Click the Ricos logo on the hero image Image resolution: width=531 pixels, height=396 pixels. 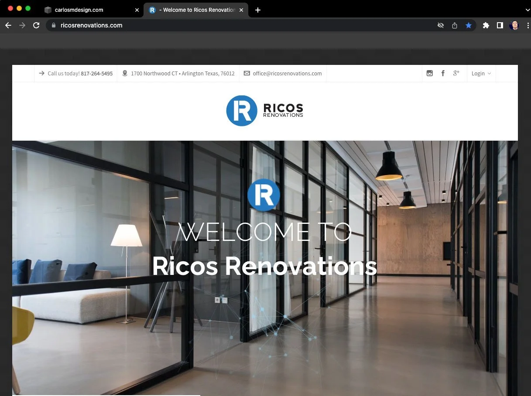(x=264, y=195)
